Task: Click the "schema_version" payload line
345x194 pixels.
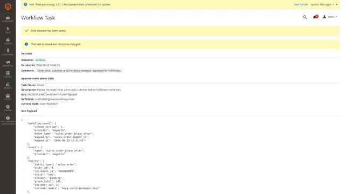Action: [49, 127]
